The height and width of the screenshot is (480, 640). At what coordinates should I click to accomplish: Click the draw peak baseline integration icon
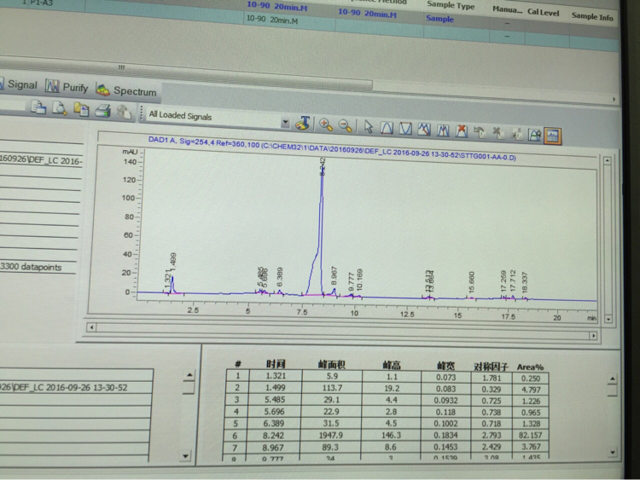387,128
